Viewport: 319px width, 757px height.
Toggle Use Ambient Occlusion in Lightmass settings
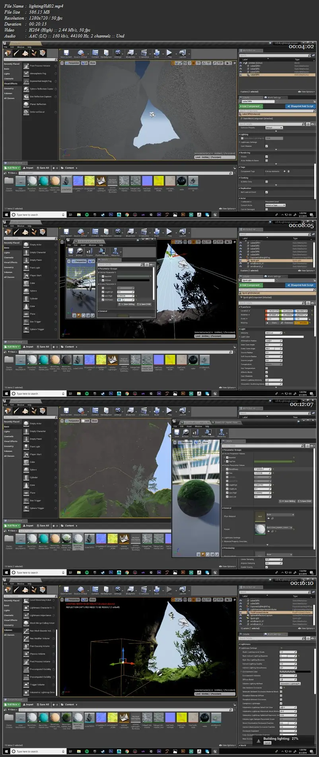tap(281, 688)
